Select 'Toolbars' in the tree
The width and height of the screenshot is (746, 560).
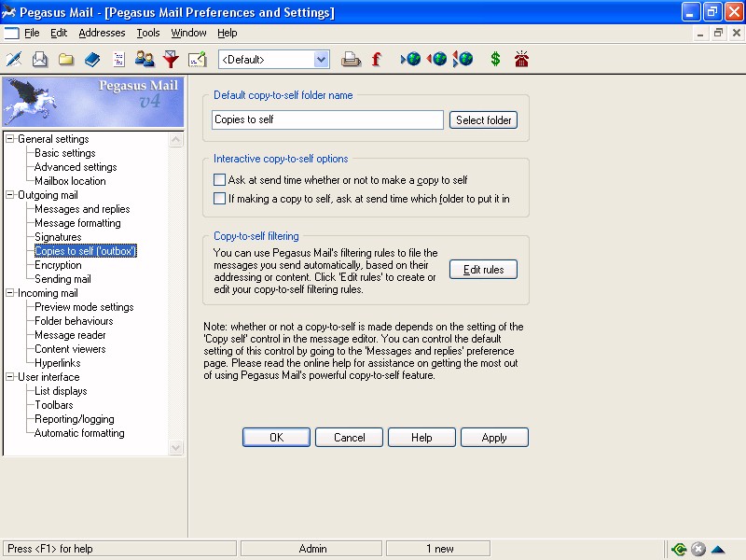[x=54, y=405]
